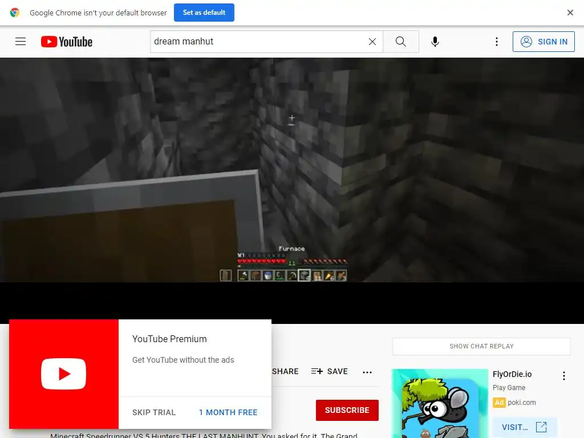Go to the YouTube home logo

point(67,42)
